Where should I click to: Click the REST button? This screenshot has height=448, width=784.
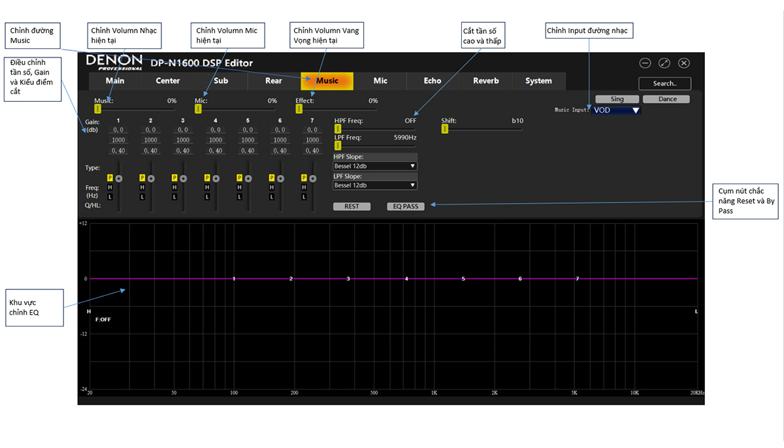coord(351,206)
